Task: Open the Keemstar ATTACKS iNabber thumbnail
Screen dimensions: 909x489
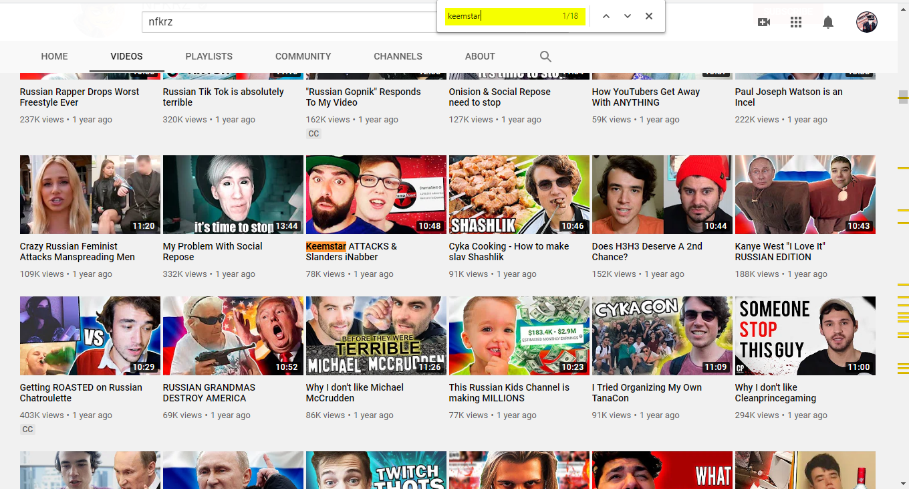Action: pyautogui.click(x=376, y=195)
